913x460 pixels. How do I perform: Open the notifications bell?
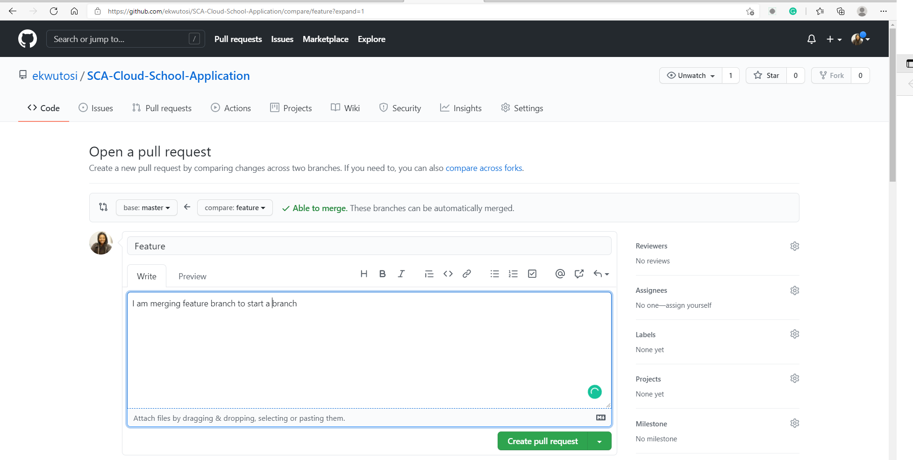(812, 39)
